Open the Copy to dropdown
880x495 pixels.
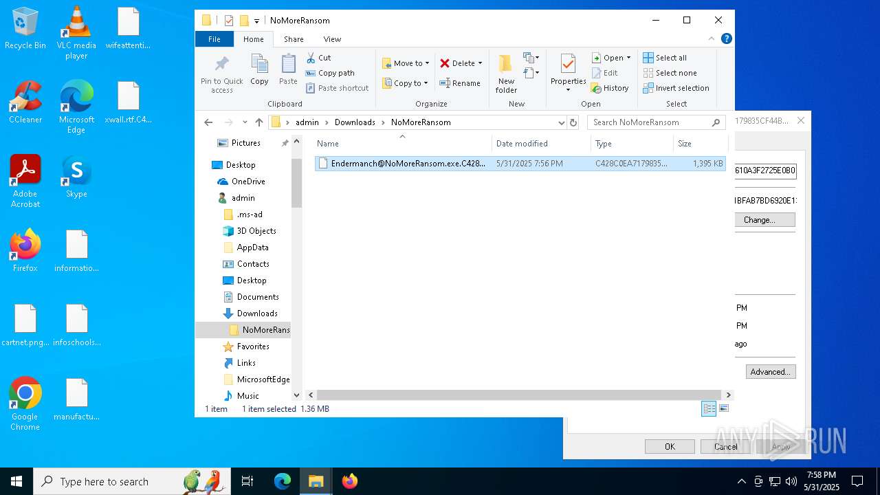point(405,83)
